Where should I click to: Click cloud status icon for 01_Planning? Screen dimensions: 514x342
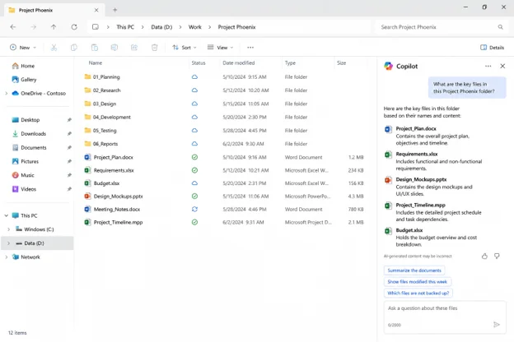(x=194, y=77)
